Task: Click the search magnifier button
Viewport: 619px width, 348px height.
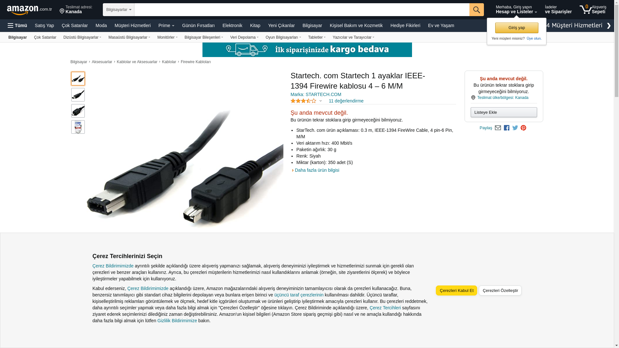Action: [x=477, y=10]
